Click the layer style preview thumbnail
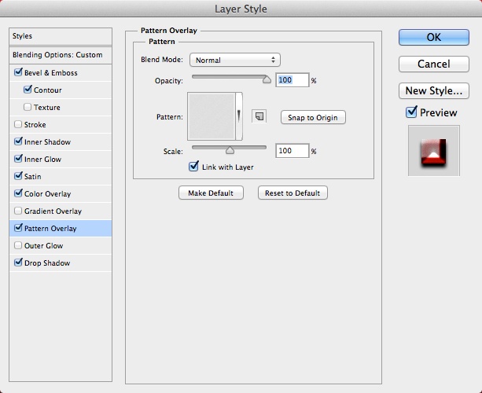The height and width of the screenshot is (393, 482). click(434, 151)
